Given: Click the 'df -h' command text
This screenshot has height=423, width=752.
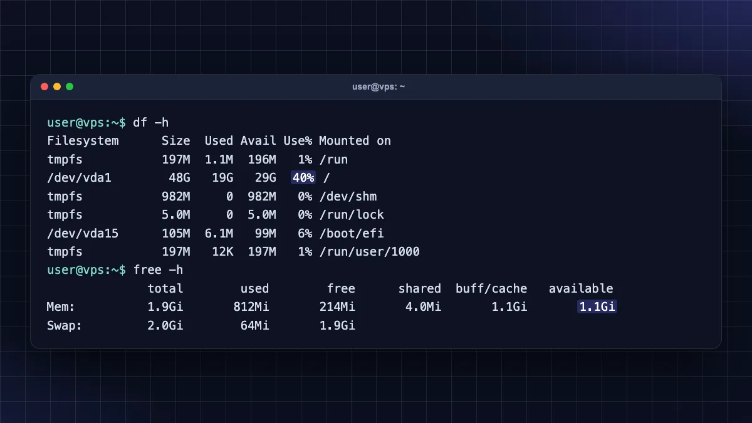Looking at the screenshot, I should [151, 122].
